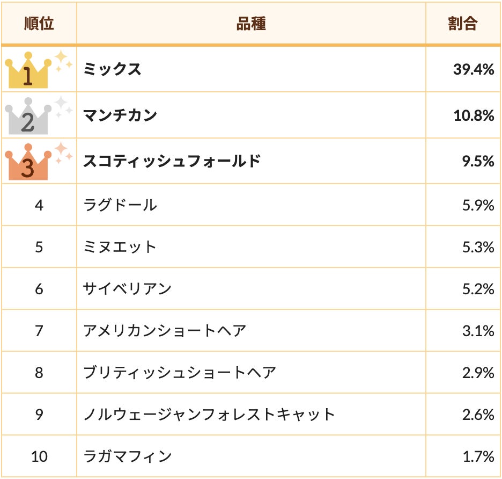This screenshot has width=502, height=479.
Task: Click the silver crown rank 2 icon
Action: coord(28,117)
